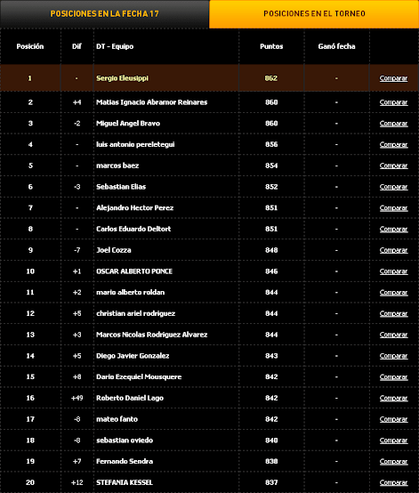Click the Posición column header
Screen dimensions: 419x493
[x=30, y=46]
